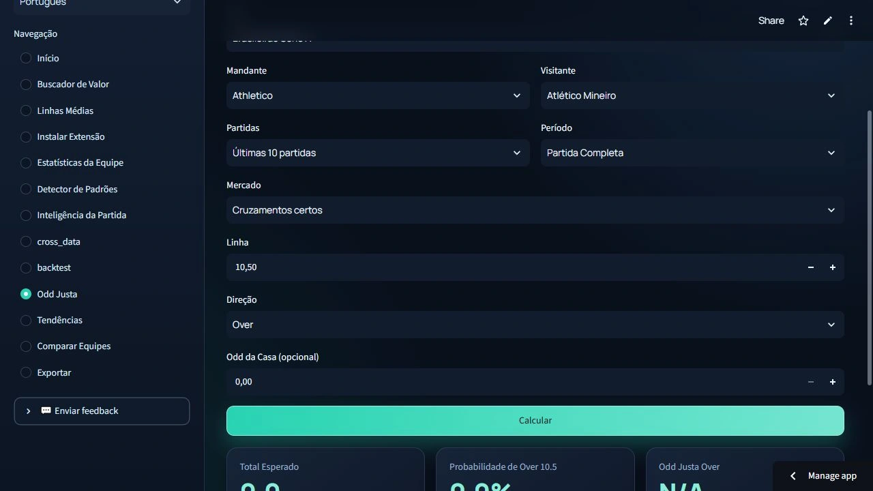Open Mercado dropdown showing Cruzamentos certos
The height and width of the screenshot is (491, 873).
(535, 210)
